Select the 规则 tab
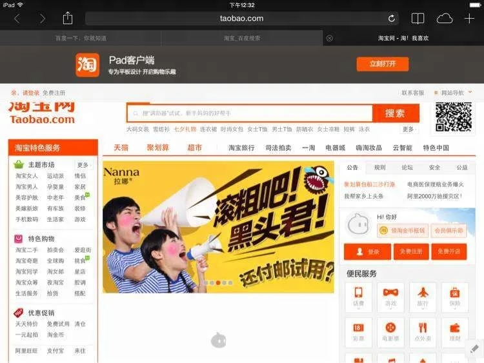Viewport: 484px width, 363px height. [379, 168]
